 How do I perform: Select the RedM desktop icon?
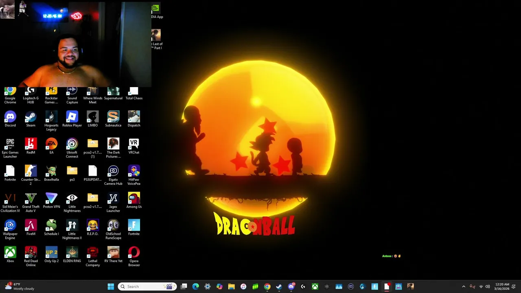(31, 146)
